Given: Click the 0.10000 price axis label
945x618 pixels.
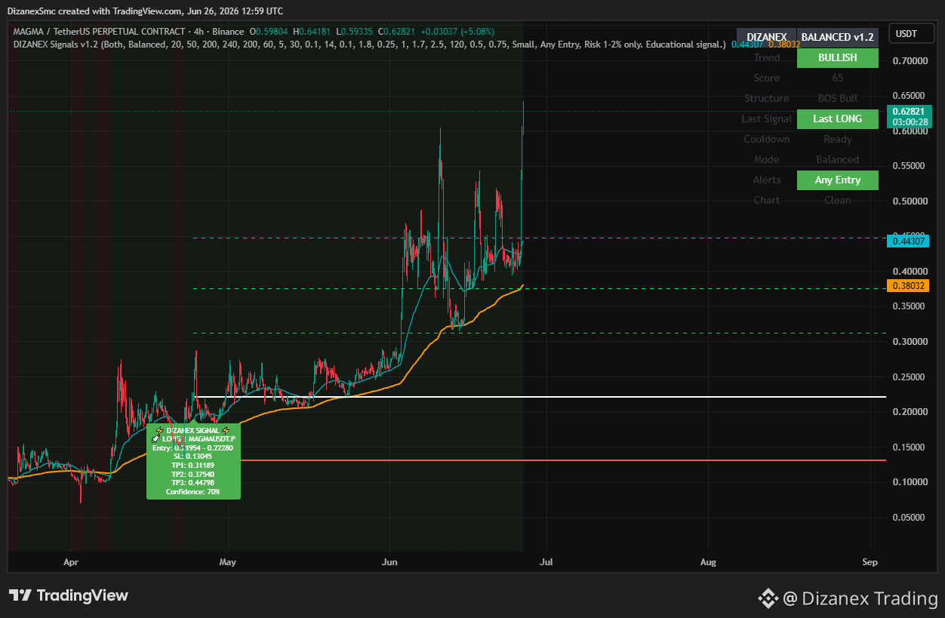Looking at the screenshot, I should point(910,482).
